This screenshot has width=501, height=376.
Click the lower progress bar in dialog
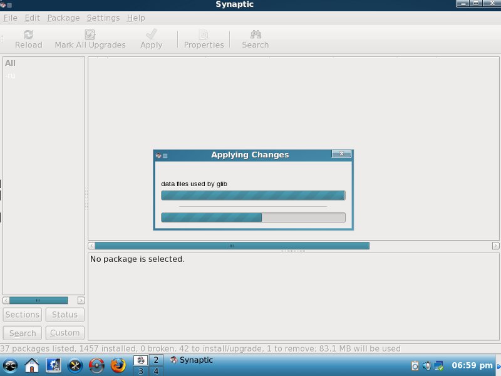[253, 217]
